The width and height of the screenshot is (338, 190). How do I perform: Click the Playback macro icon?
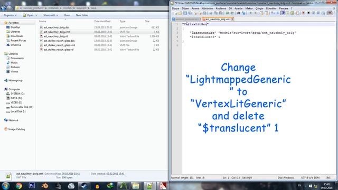tap(313, 13)
